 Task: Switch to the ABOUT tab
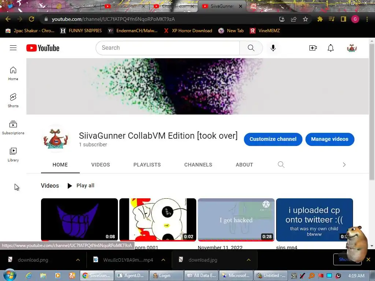(244, 165)
